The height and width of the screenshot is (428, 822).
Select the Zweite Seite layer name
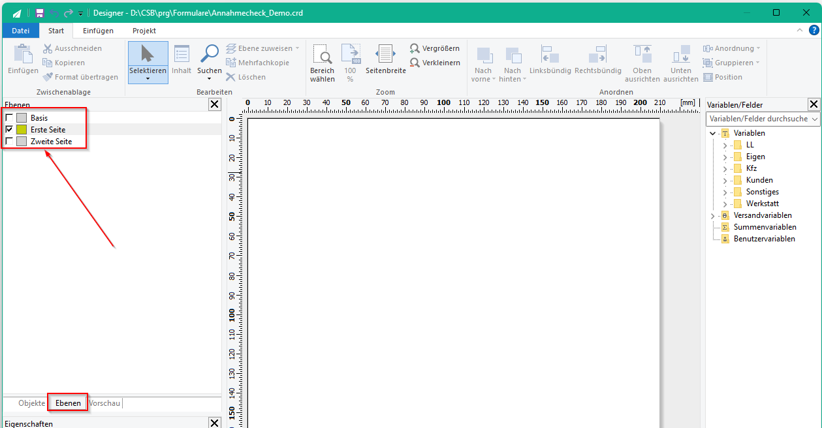(51, 142)
